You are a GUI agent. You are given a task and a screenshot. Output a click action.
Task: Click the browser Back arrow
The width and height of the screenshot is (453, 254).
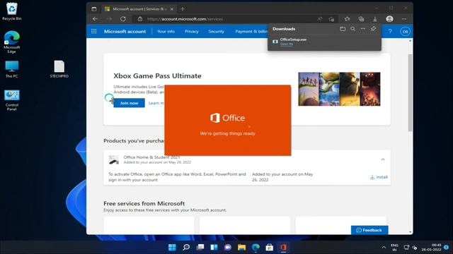(95, 19)
